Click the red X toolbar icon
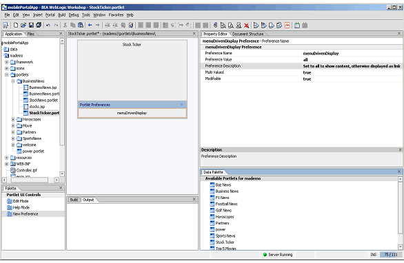 tap(247, 25)
